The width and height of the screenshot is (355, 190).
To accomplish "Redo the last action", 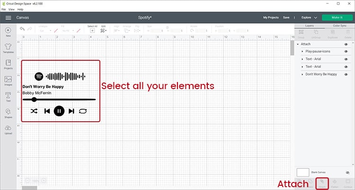I will pyautogui.click(x=30, y=29).
